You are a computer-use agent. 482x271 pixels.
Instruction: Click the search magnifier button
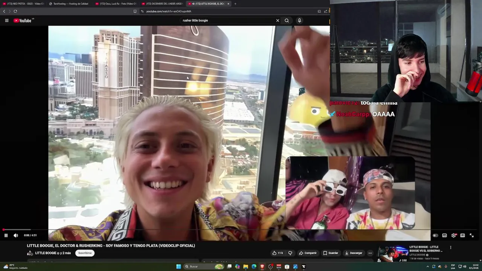[287, 20]
